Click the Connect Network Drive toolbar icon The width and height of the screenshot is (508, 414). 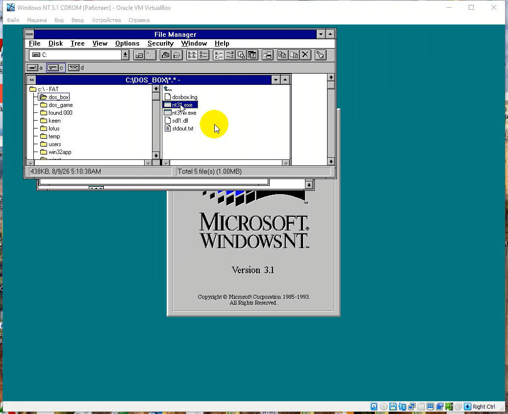click(139, 55)
